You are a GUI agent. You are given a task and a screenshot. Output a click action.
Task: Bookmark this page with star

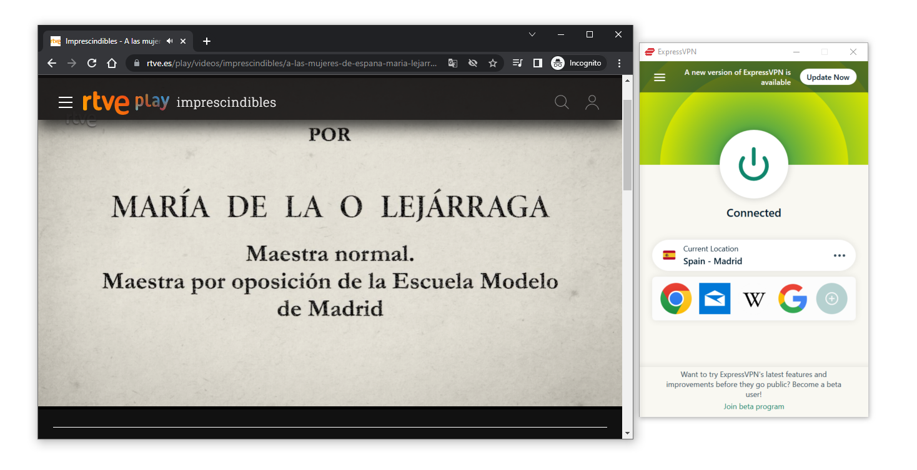point(493,63)
